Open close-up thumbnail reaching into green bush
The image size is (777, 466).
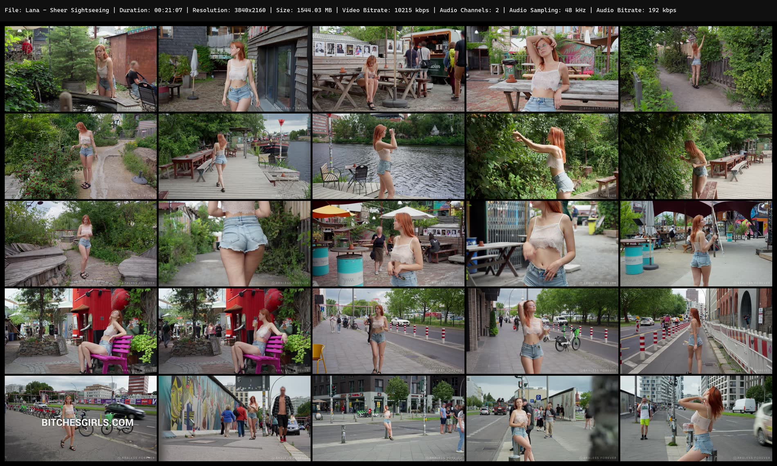pyautogui.click(x=542, y=156)
